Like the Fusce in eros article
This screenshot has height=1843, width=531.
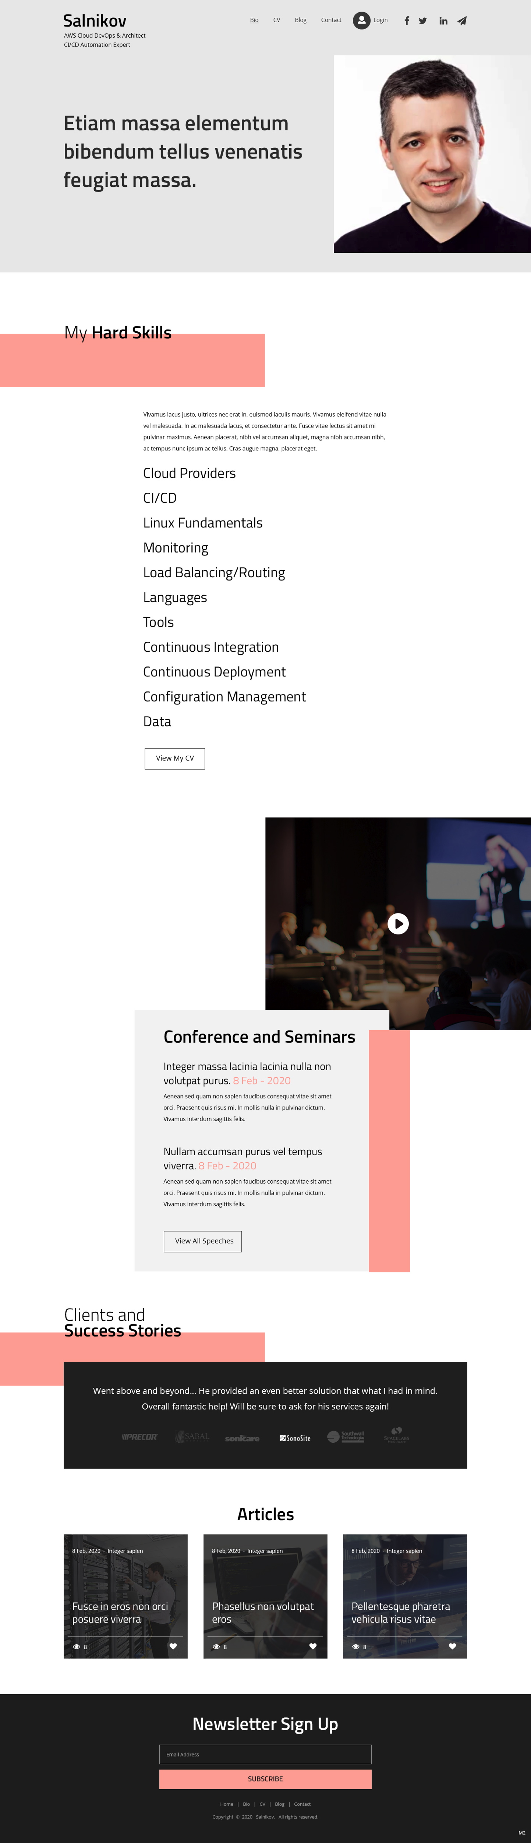click(173, 1646)
